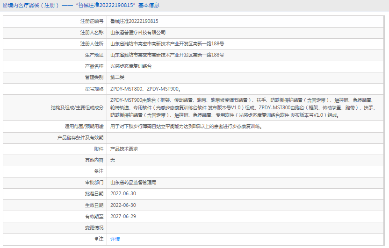
Task: Click the 批准日期 label
Action: click(94, 194)
